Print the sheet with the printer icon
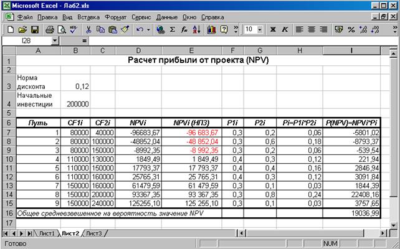This screenshot has height=249, width=400. click(50, 29)
